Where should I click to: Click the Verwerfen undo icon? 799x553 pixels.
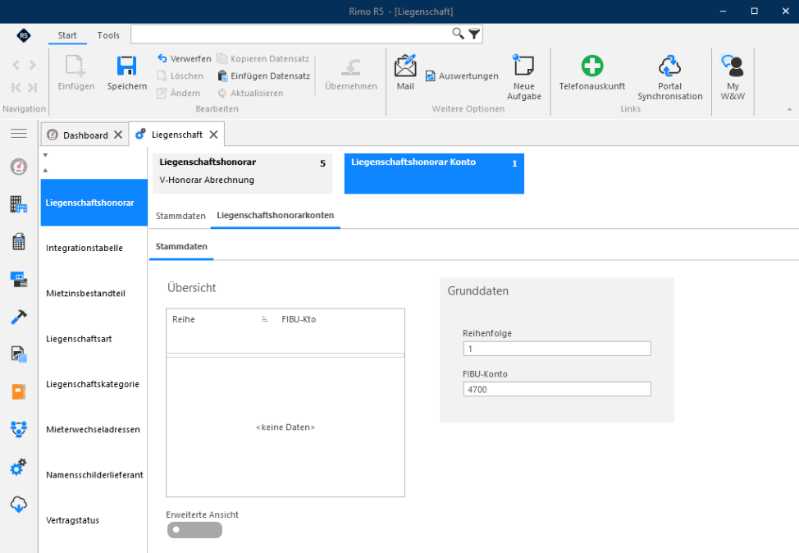(x=162, y=58)
